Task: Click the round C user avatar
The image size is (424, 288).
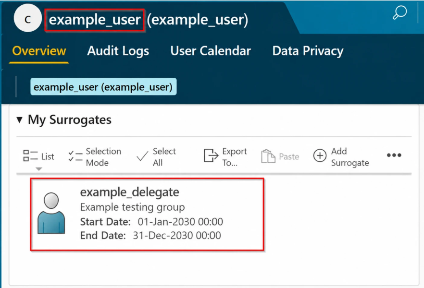Action: (27, 18)
